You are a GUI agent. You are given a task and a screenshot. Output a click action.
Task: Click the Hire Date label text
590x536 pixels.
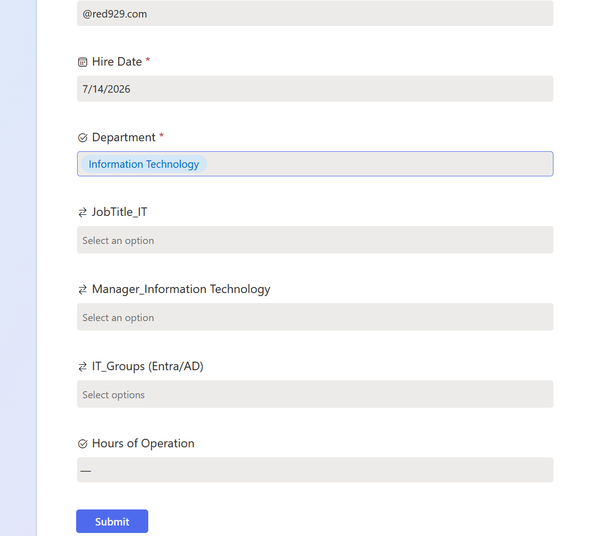(x=117, y=62)
